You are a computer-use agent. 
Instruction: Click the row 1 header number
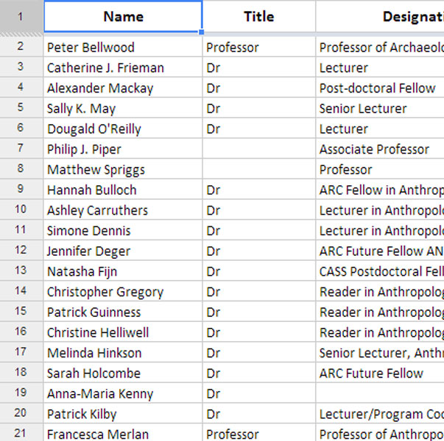click(20, 16)
